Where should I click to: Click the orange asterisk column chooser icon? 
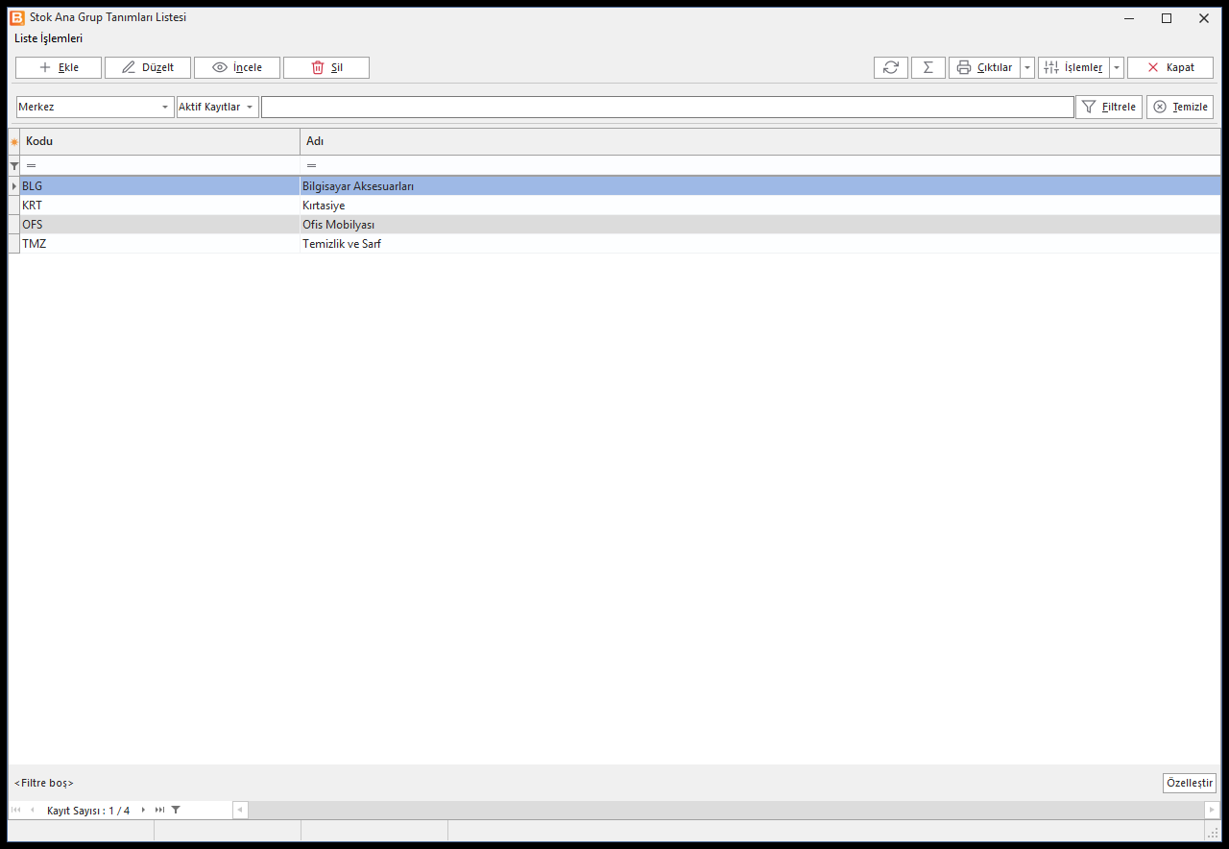point(13,142)
